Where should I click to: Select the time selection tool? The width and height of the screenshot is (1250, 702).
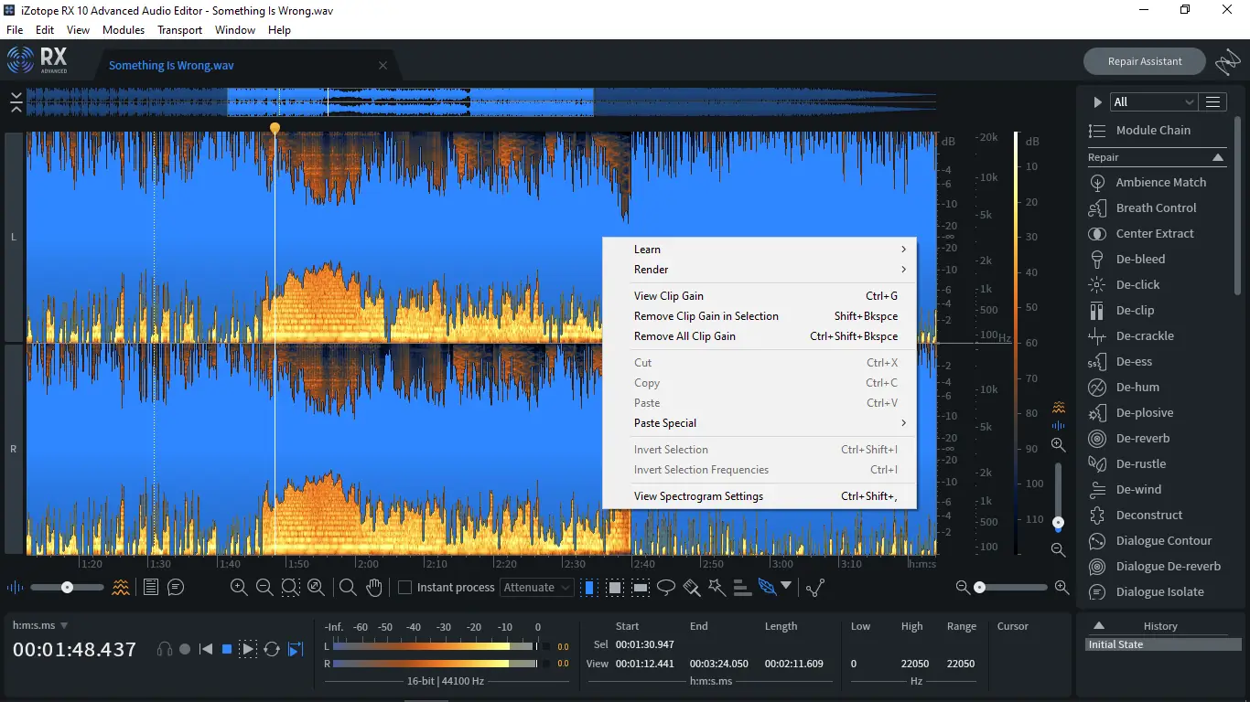pos(589,588)
